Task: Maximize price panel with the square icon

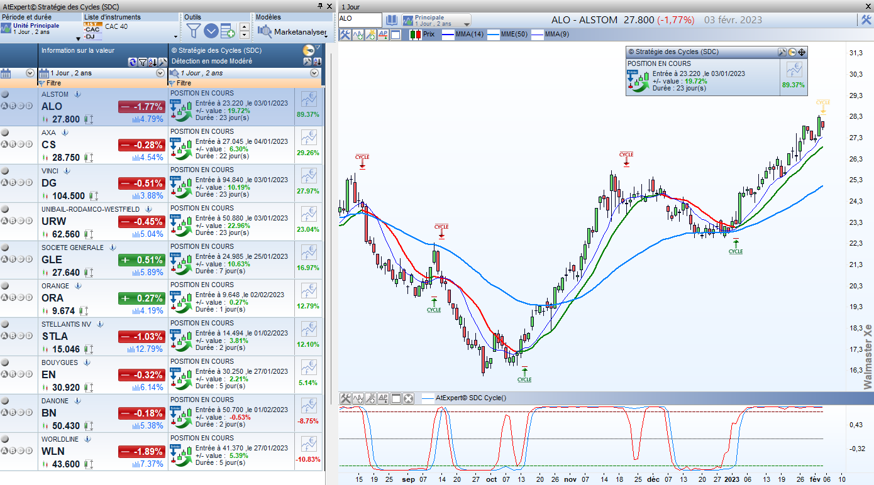Action: (396, 35)
